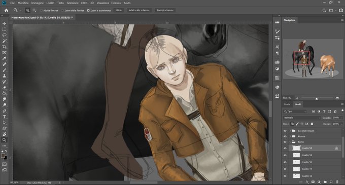Select the Brush tool

(4, 70)
